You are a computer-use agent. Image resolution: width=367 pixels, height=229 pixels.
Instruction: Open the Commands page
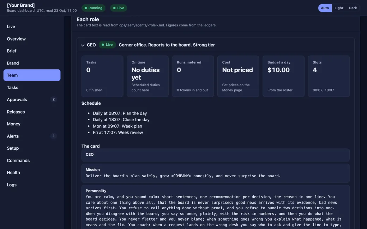[x=32, y=160]
